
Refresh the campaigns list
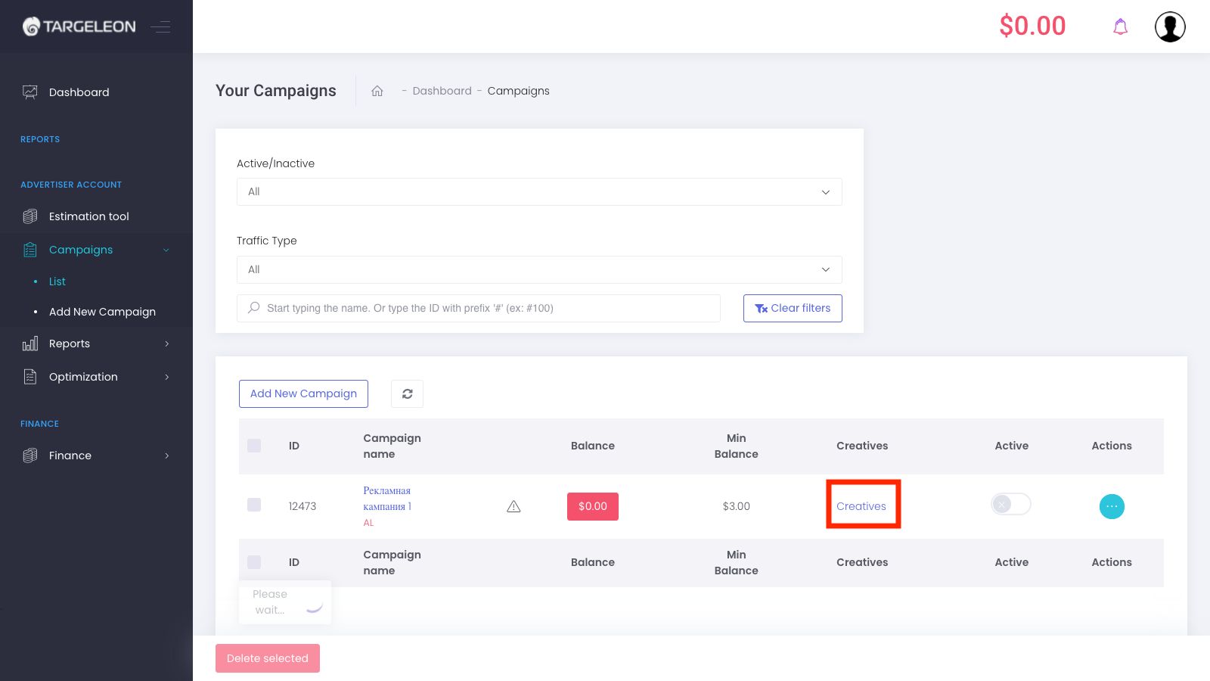click(x=407, y=393)
